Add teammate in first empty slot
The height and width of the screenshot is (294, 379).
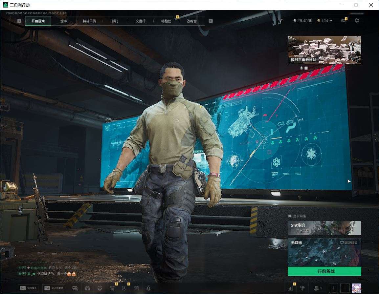[x=333, y=288]
